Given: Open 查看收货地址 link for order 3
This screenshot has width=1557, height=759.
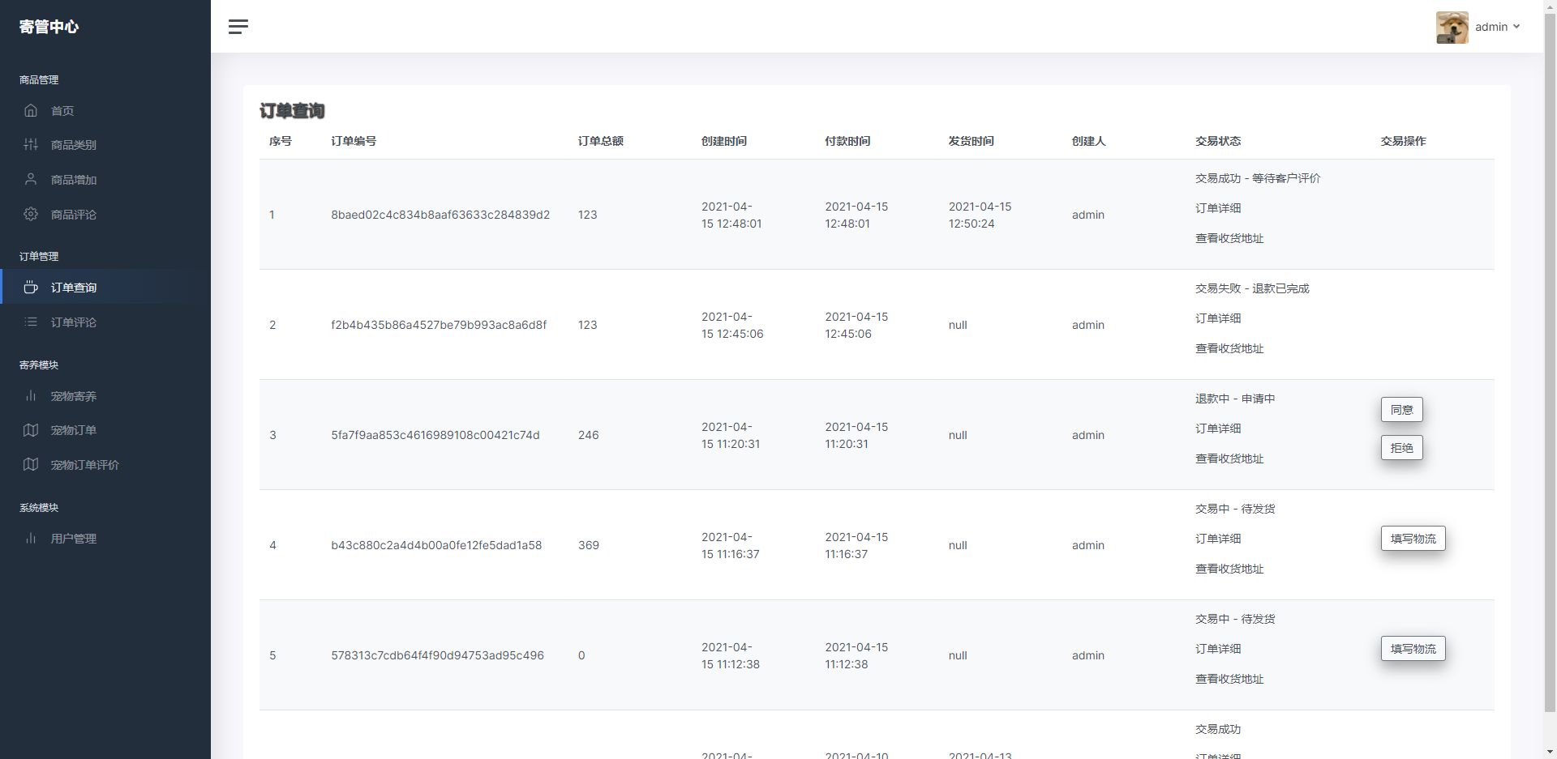Looking at the screenshot, I should pos(1229,458).
